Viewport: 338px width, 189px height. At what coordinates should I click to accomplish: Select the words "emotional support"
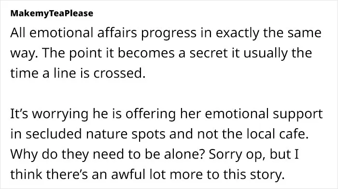pyautogui.click(x=264, y=114)
